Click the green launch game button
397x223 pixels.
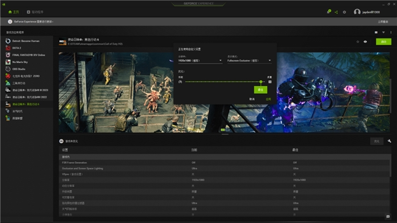point(384,42)
